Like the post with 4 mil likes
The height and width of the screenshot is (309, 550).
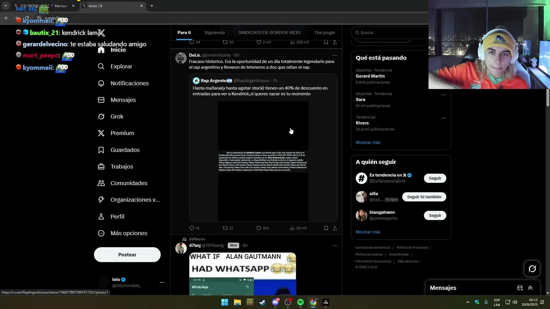[x=263, y=42]
